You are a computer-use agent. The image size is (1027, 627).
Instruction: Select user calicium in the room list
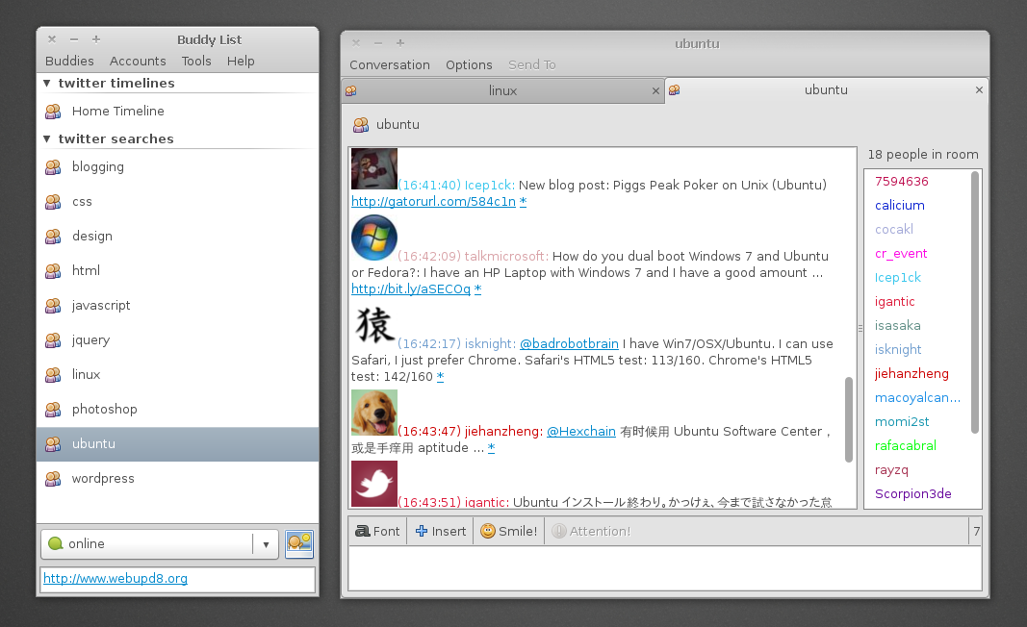coord(900,206)
